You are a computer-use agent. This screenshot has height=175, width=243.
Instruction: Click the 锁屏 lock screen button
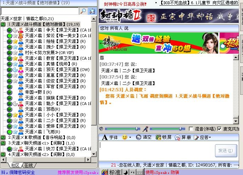pos(163,137)
